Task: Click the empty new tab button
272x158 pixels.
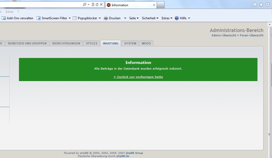Action: 161,5
